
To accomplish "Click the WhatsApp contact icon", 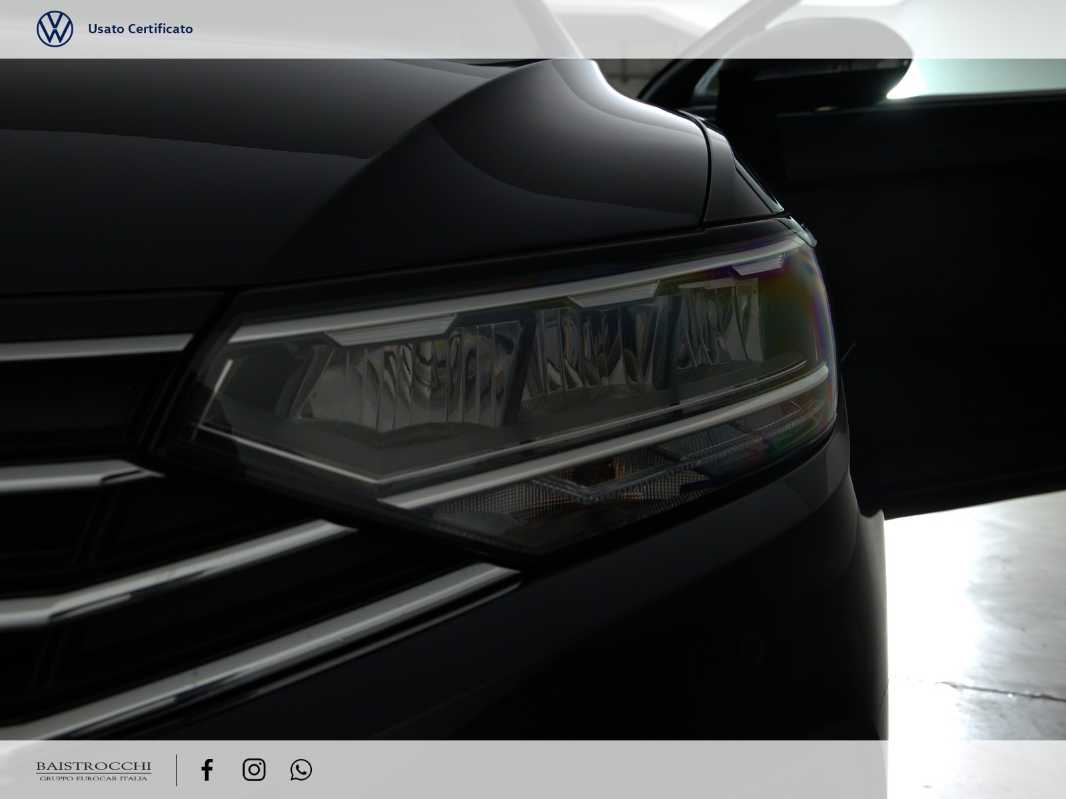I will coord(301,770).
